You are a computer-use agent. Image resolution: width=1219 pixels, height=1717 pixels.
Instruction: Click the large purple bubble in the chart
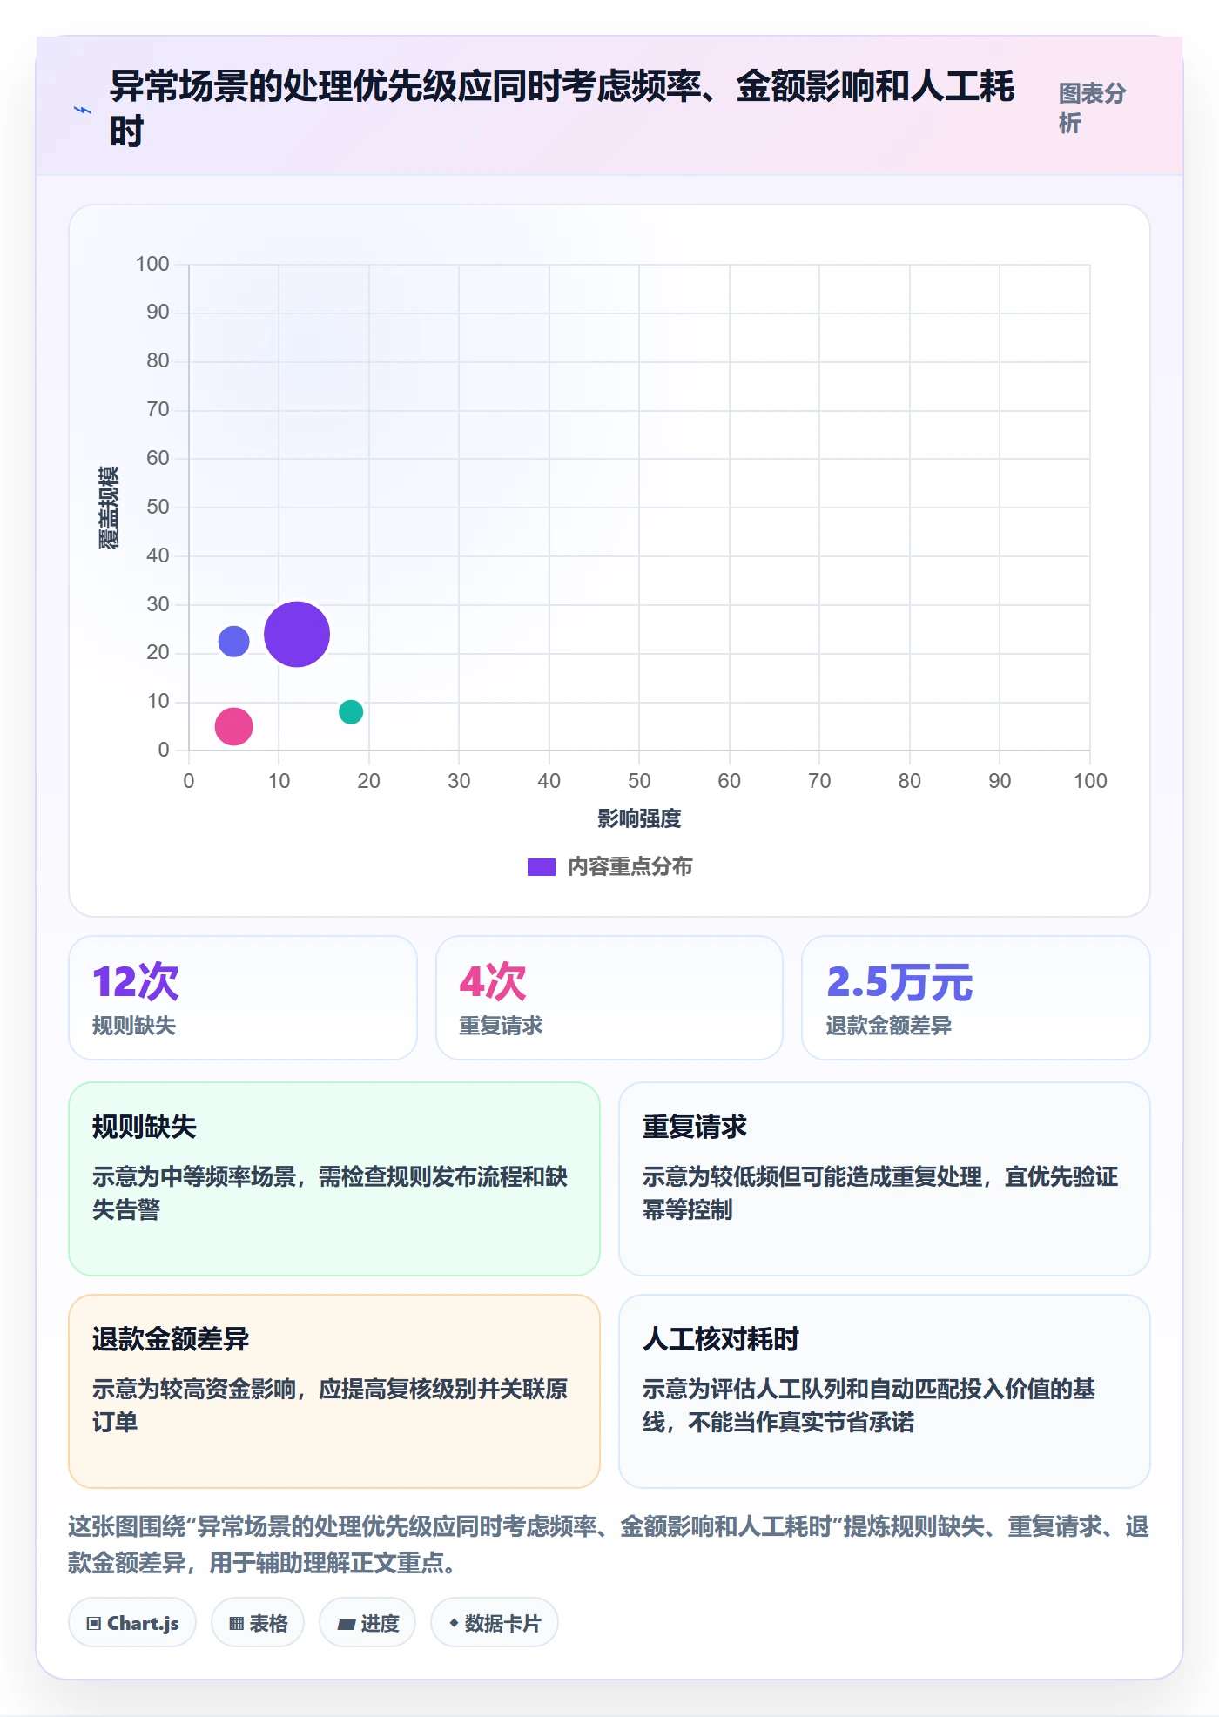pyautogui.click(x=297, y=634)
